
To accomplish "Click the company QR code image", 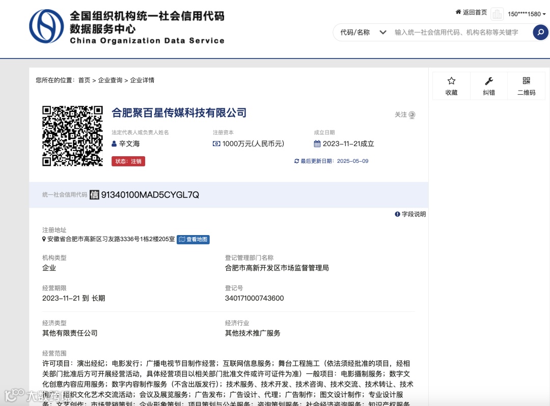I will coord(72,136).
